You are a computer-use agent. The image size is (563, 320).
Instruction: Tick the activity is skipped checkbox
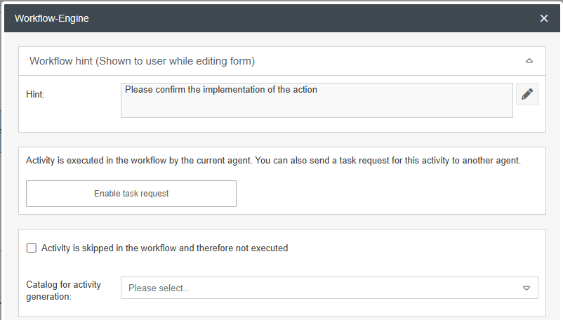pos(32,248)
